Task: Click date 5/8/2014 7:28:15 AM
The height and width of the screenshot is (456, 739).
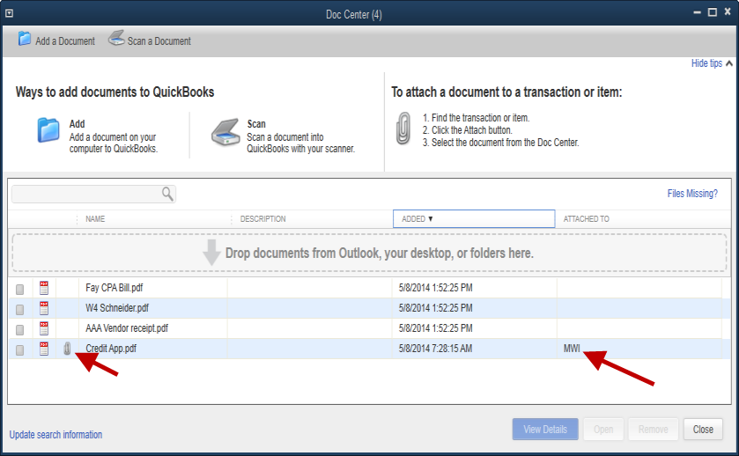Action: click(435, 349)
